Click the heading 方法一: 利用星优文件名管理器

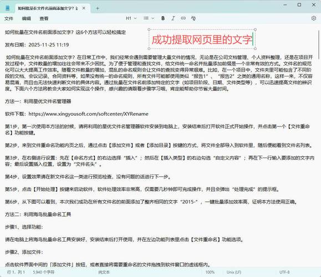(x=38, y=101)
